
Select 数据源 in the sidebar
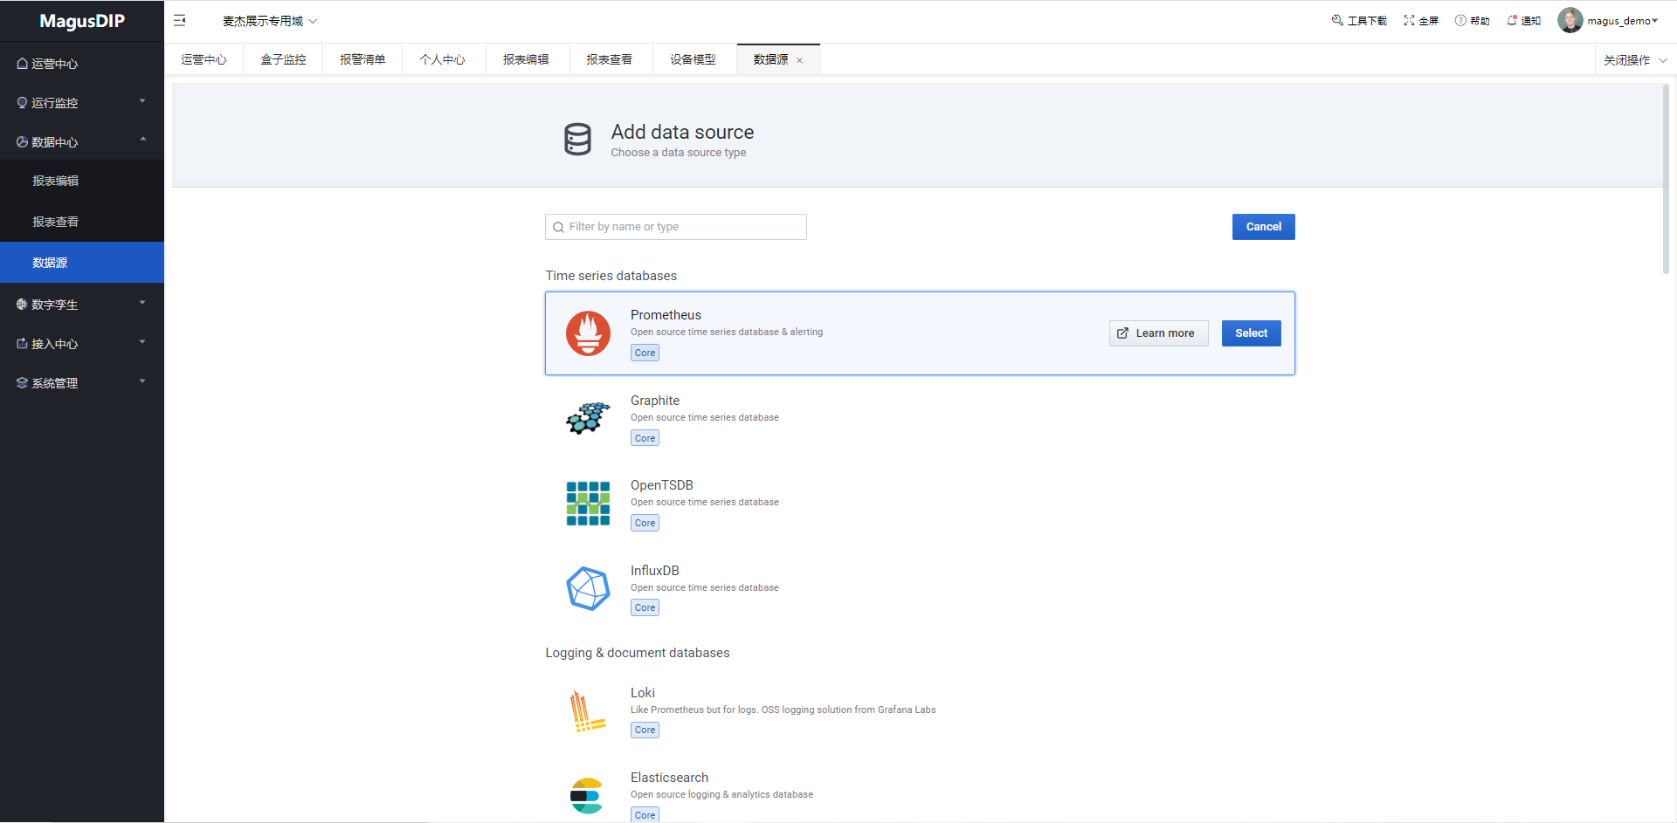pyautogui.click(x=82, y=262)
